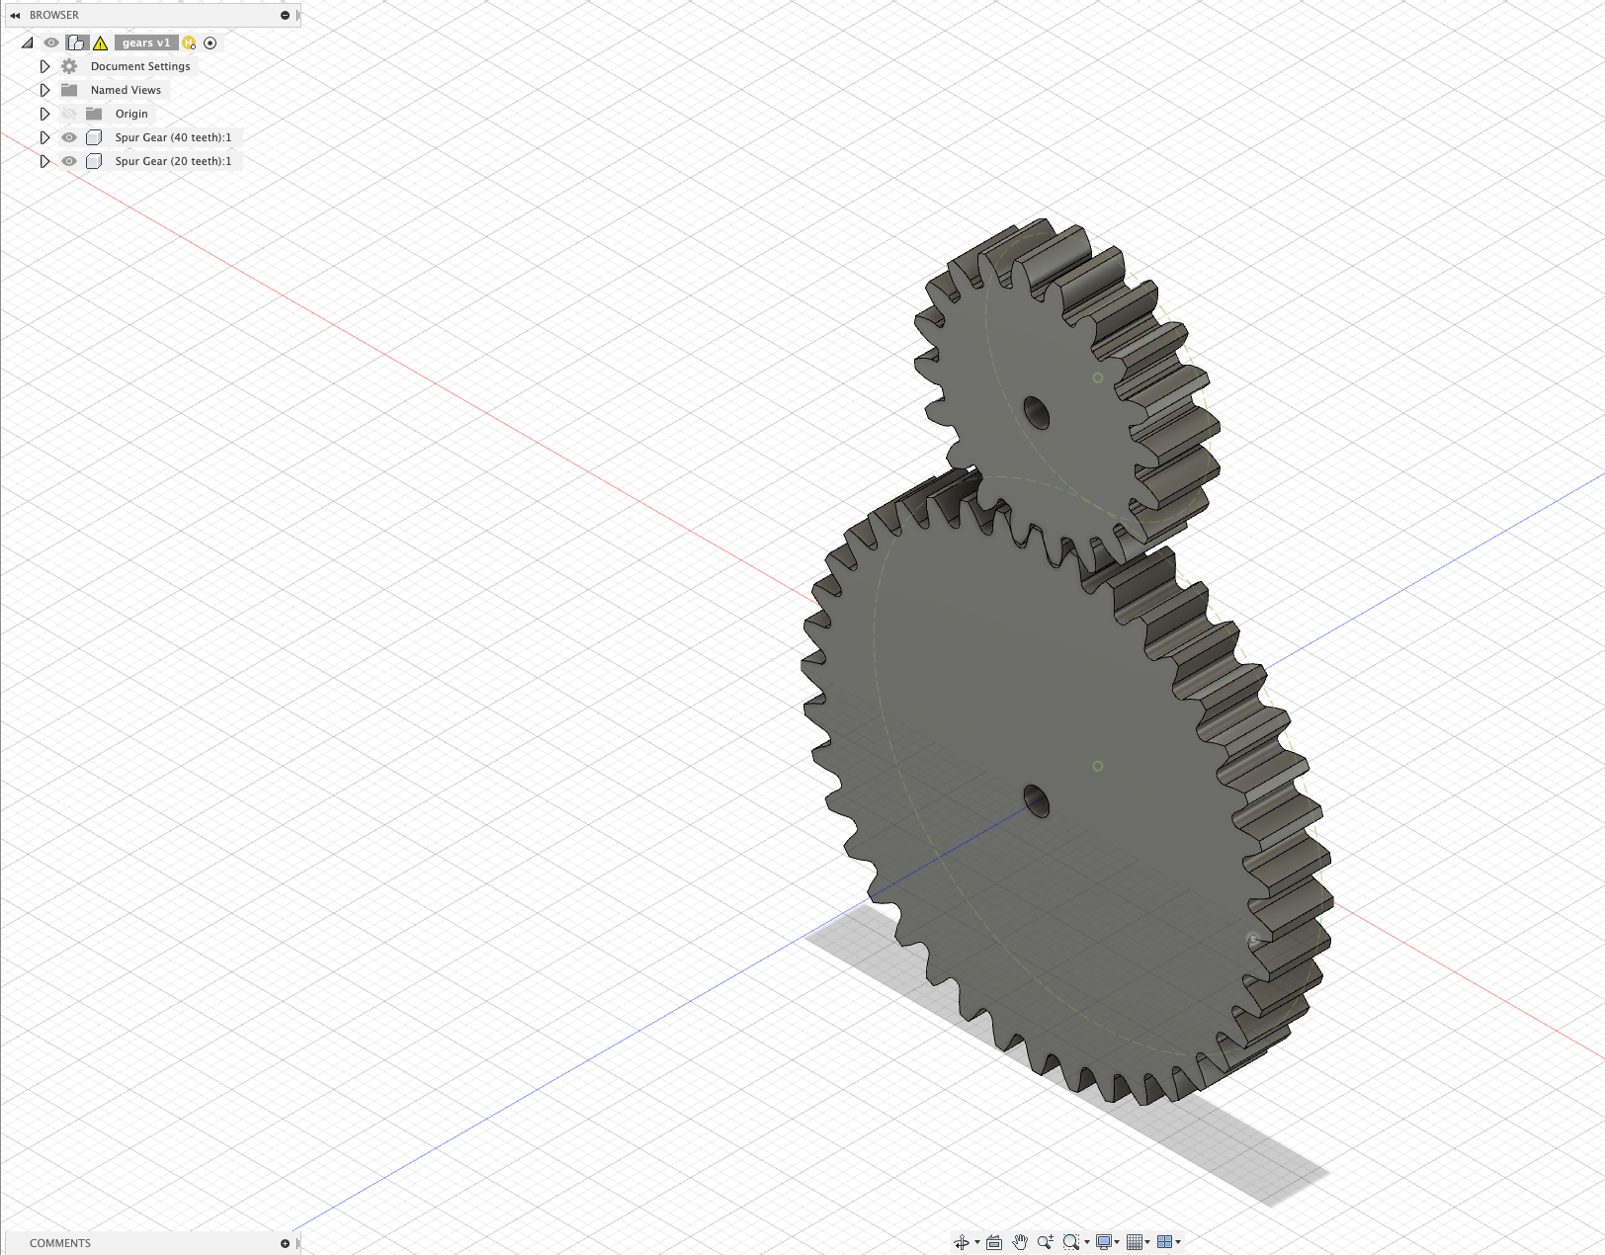The height and width of the screenshot is (1255, 1605).
Task: Expand the Named Views node
Action: tap(44, 90)
